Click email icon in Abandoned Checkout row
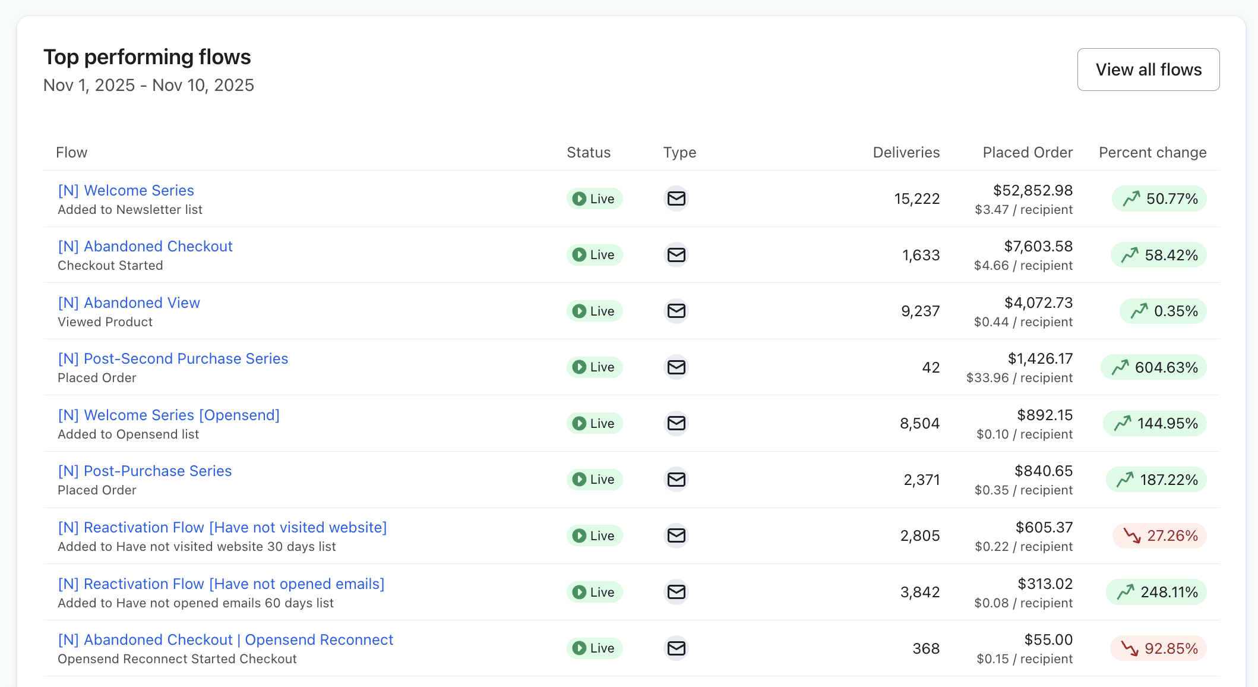Viewport: 1258px width, 687px height. 676,255
